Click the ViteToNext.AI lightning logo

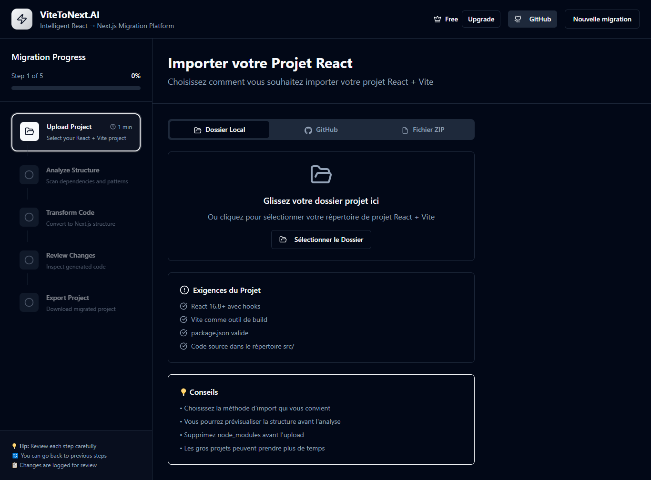point(21,19)
